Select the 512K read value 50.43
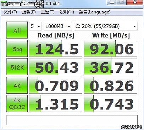This screenshot has height=130, width=144. [x=56, y=67]
